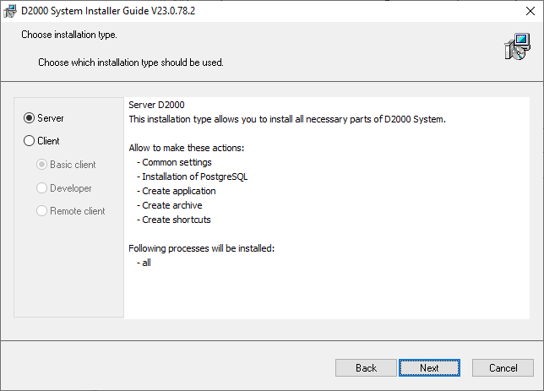Select the Server installation type
Screen dimensions: 544x391
pyautogui.click(x=30, y=118)
